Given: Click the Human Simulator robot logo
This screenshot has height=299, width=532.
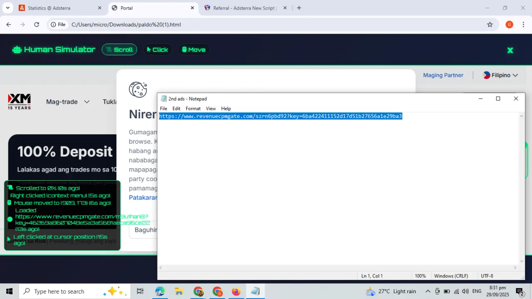Looking at the screenshot, I should click(17, 49).
